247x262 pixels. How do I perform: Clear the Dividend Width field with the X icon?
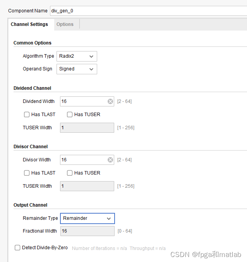click(110, 101)
